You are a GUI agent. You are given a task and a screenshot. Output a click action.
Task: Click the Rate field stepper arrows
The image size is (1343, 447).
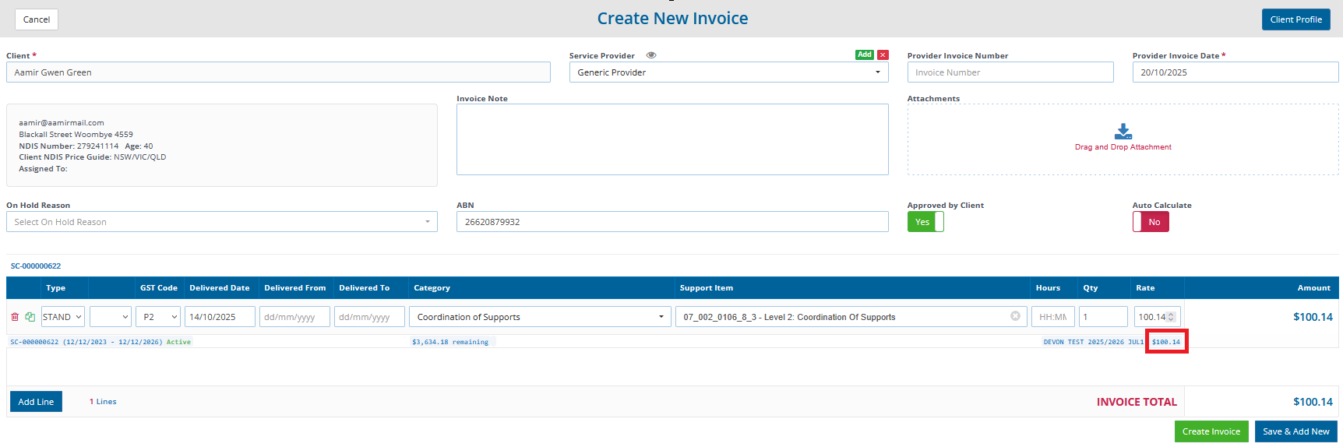tap(1171, 317)
